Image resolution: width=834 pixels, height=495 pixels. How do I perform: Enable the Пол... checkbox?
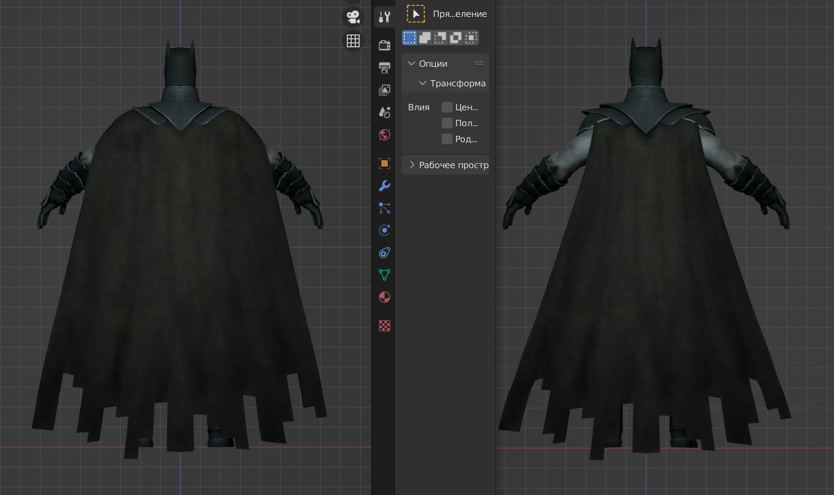click(447, 123)
